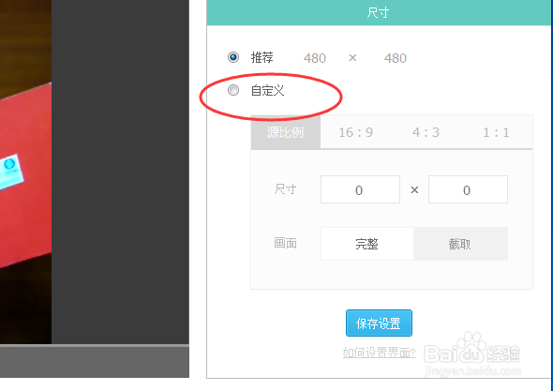Click the 尺寸 panel header
Screen dimensions: 553x391
[x=380, y=12]
